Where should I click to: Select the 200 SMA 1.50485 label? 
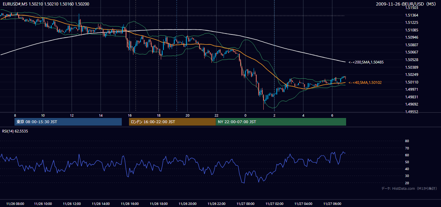pos(366,62)
